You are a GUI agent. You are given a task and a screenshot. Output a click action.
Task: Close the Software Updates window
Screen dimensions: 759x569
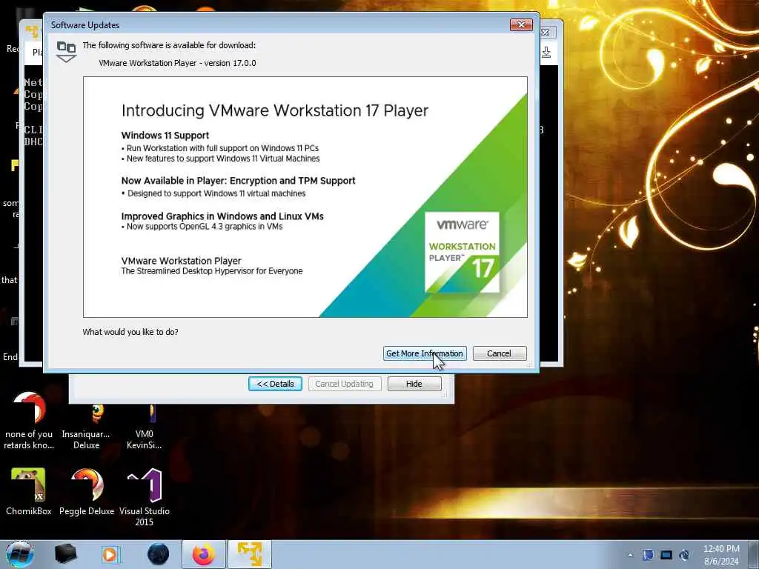521,24
